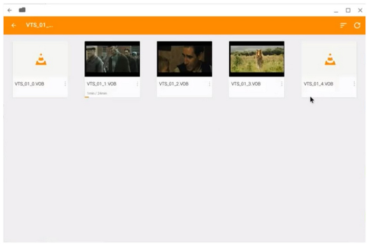This screenshot has height=246, width=369.
Task: Click the orange header back arrow
Action: pyautogui.click(x=14, y=25)
